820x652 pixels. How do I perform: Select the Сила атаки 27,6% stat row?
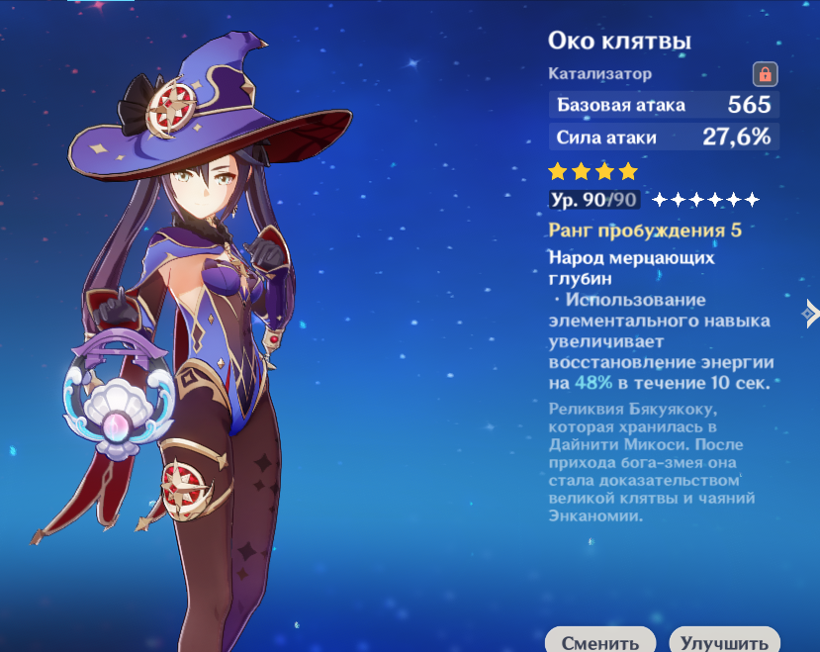664,138
